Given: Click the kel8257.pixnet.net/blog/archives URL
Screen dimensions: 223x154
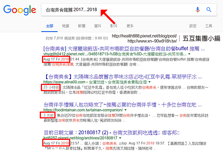Looking at the screenshot, I should (x=80, y=138).
